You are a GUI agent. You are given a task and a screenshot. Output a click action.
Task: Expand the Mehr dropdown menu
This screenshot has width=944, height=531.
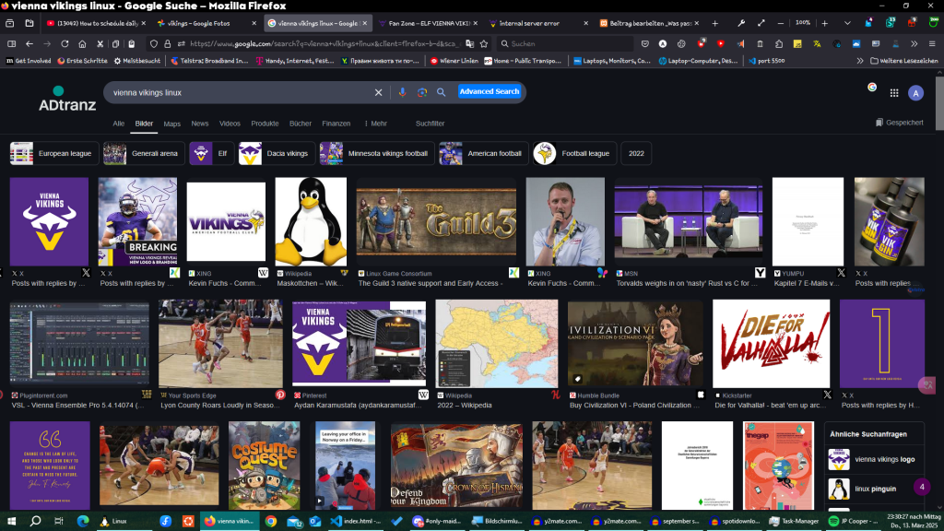tap(376, 124)
